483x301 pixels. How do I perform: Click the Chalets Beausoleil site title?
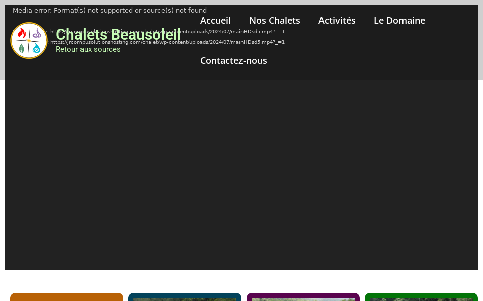pyautogui.click(x=118, y=35)
